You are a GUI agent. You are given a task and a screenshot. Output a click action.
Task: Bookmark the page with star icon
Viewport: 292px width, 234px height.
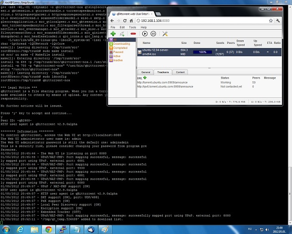point(271,21)
